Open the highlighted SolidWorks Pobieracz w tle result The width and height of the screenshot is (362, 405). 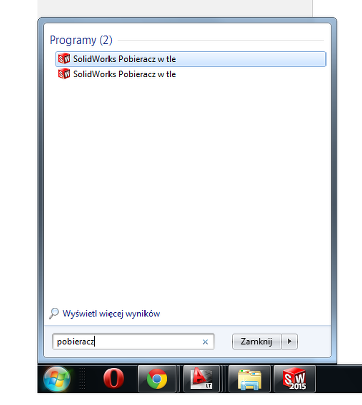click(191, 59)
